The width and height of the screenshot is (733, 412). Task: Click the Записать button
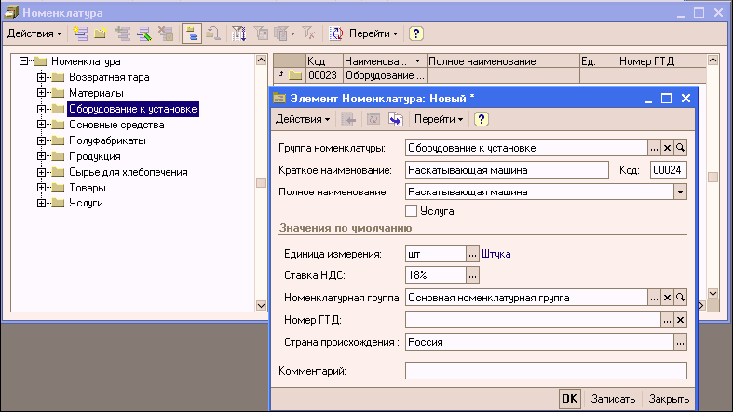tap(614, 398)
